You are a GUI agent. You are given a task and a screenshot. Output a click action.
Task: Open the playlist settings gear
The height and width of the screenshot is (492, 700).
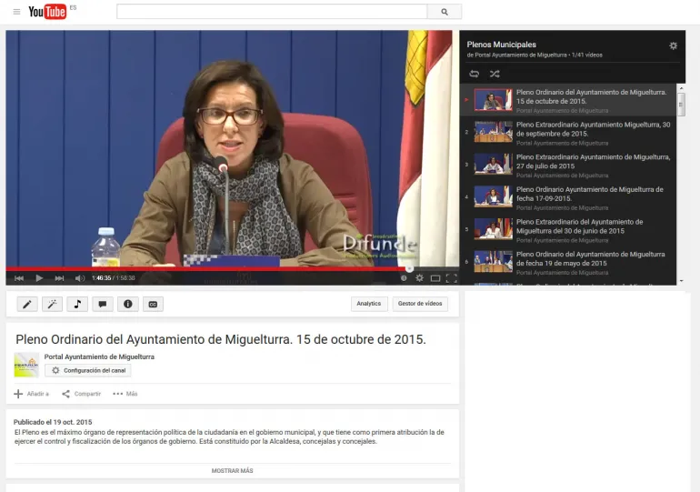pyautogui.click(x=673, y=45)
